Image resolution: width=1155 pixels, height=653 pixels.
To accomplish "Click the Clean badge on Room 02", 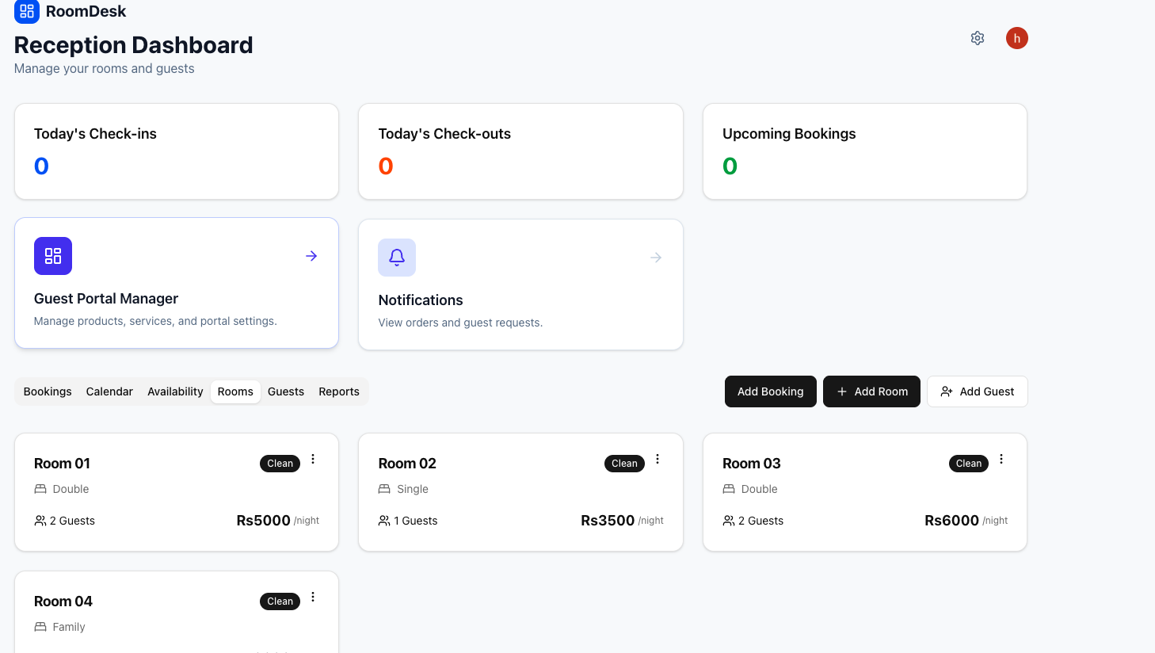I will click(624, 464).
